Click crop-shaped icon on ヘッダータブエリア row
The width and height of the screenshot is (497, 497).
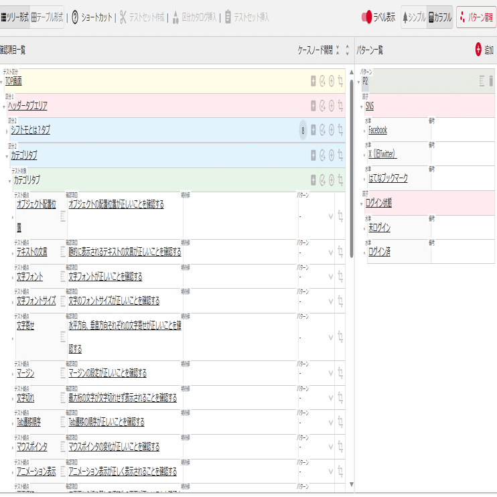coord(340,106)
